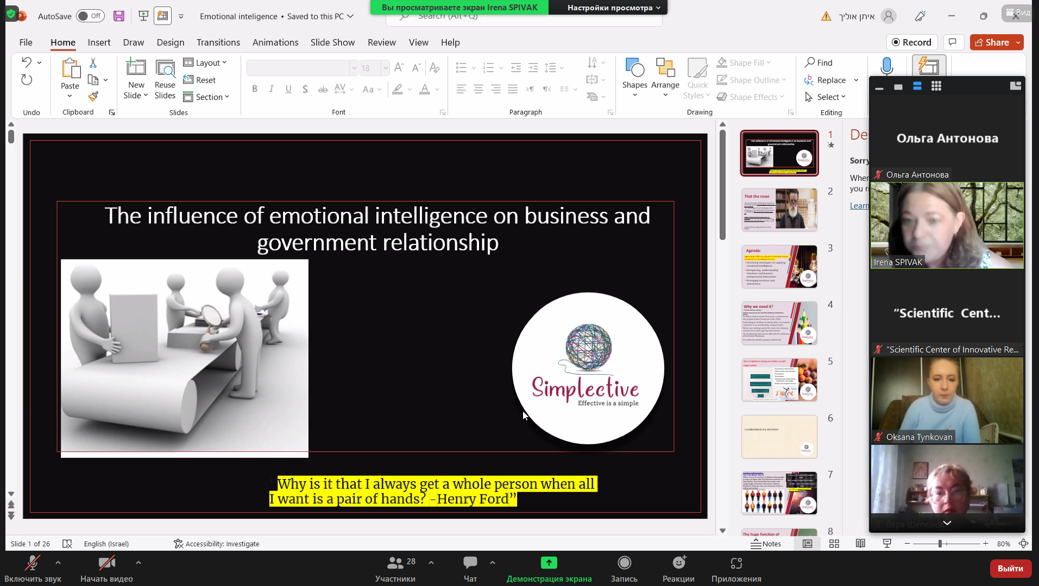This screenshot has height=586, width=1039.
Task: Click Increase Font Size icon
Action: tap(399, 67)
